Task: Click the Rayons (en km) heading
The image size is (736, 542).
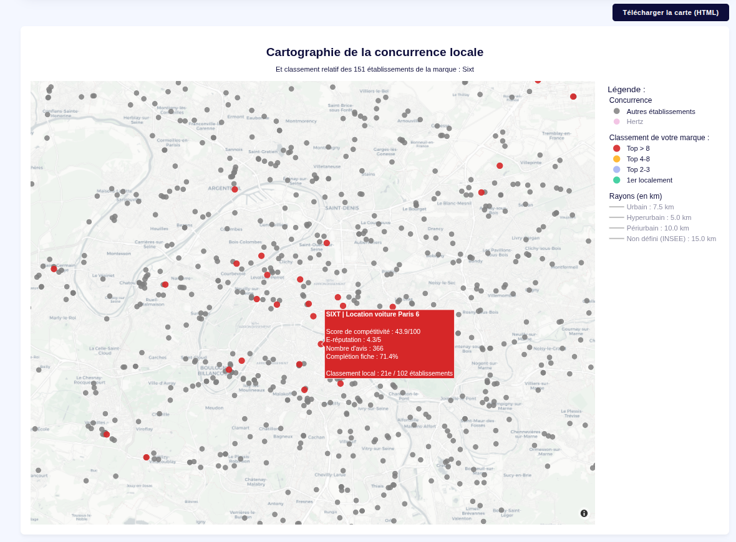Action: click(x=636, y=196)
